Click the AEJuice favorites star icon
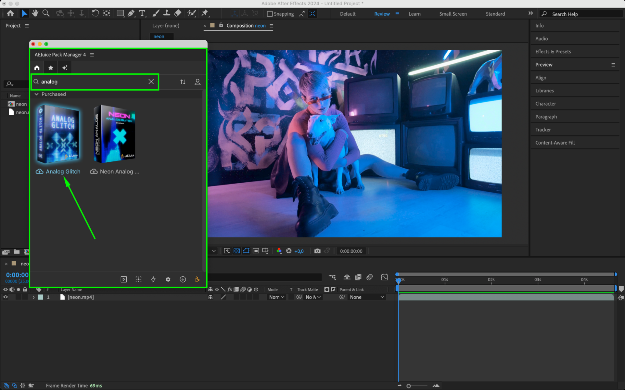The width and height of the screenshot is (625, 390). coord(51,68)
